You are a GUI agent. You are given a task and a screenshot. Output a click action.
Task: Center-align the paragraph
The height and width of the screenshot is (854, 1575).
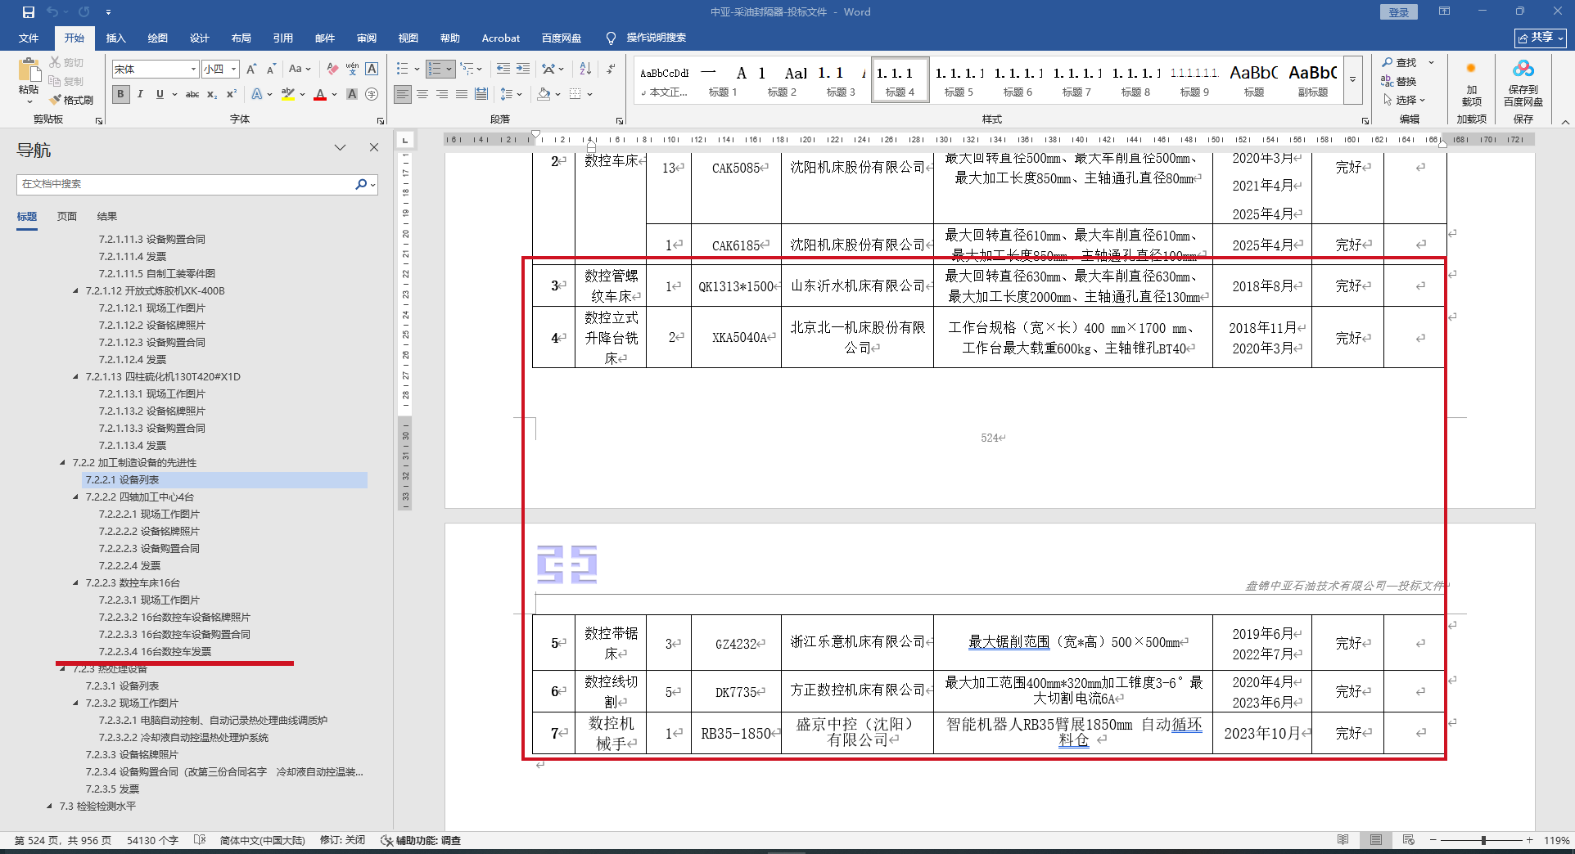point(422,94)
